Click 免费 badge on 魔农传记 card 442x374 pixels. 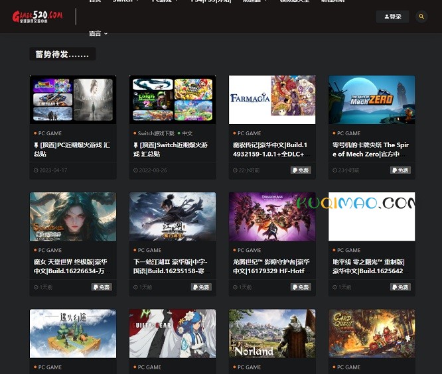click(x=301, y=170)
